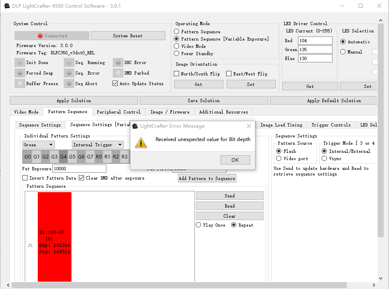Select the G1 pattern bit plane
Screen dimensions: 389x289
(37, 157)
